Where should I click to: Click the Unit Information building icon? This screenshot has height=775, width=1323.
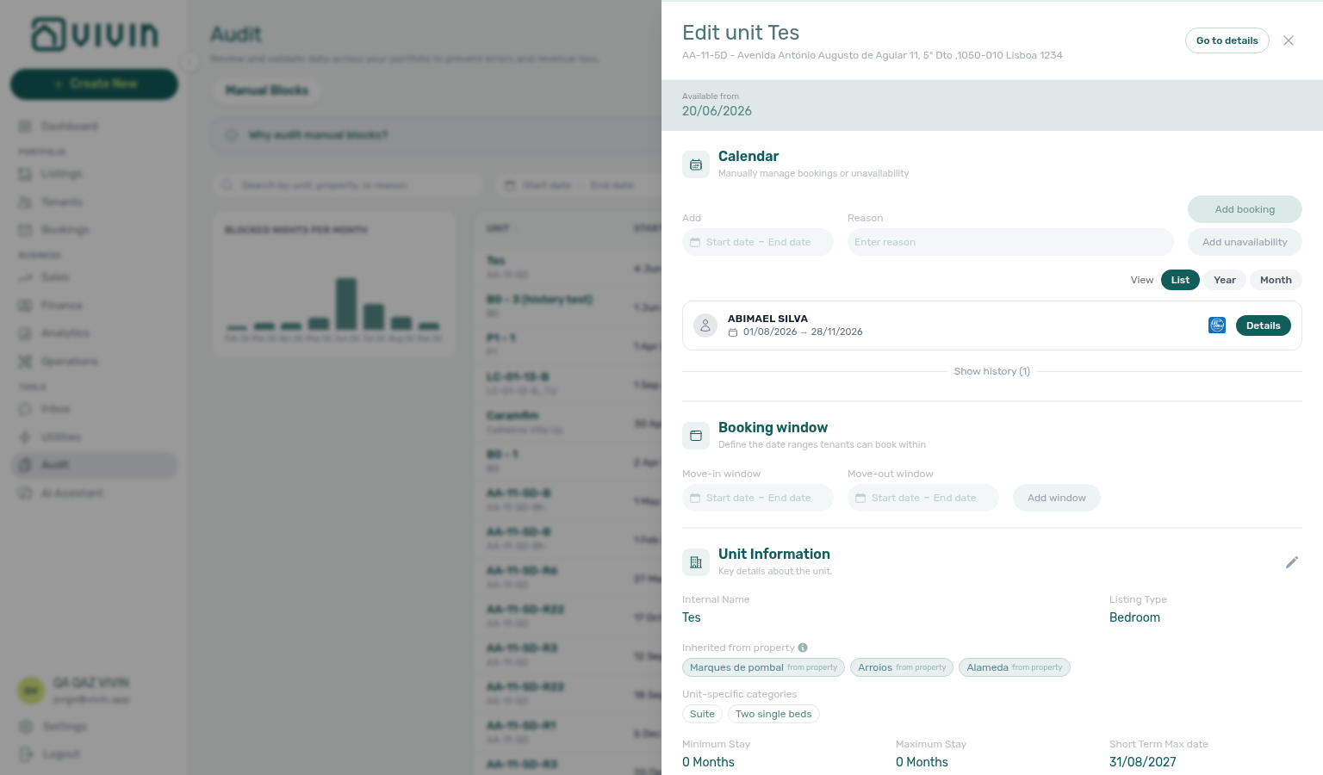696,562
